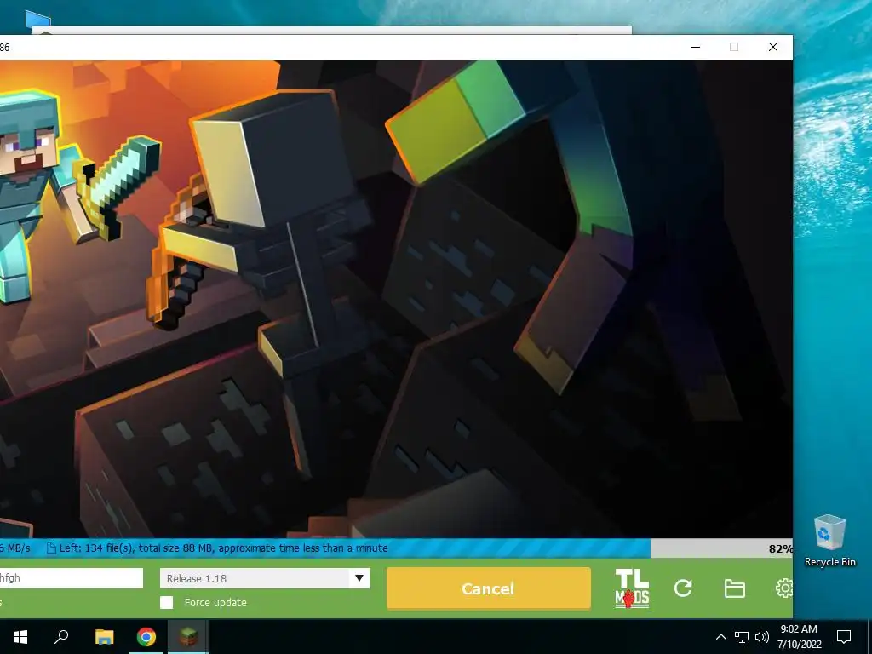Open the game folder icon

(734, 588)
